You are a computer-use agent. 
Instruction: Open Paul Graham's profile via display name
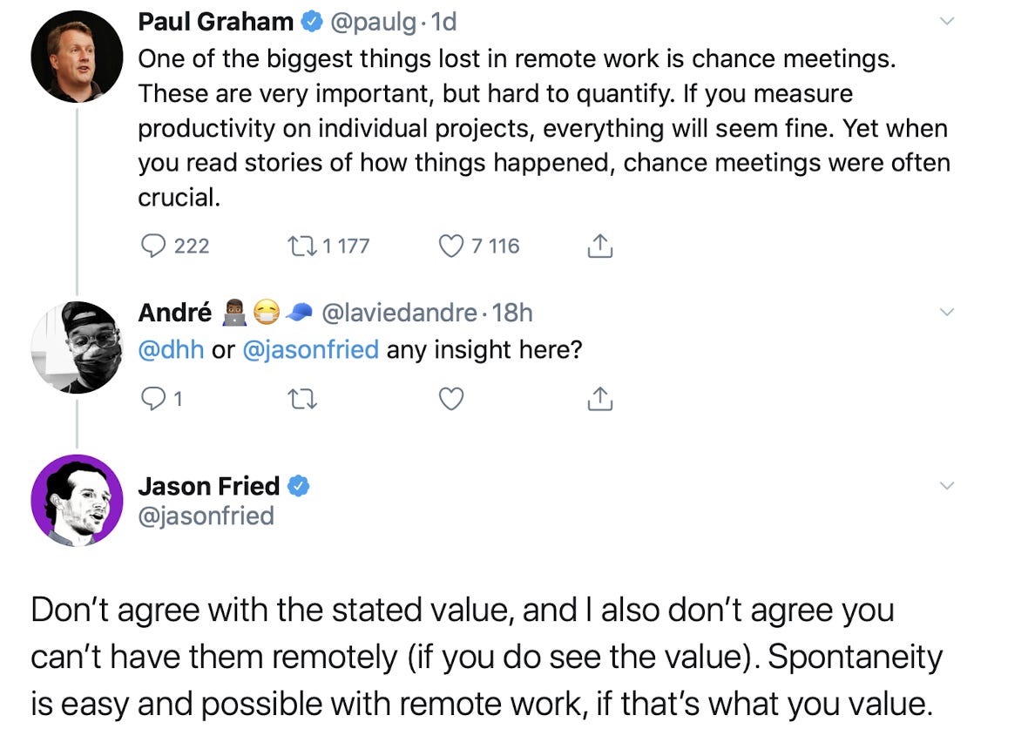(215, 22)
